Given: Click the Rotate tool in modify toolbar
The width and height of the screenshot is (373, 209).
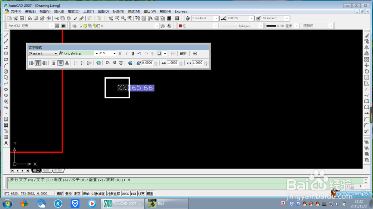Looking at the screenshot, I should coord(367,71).
